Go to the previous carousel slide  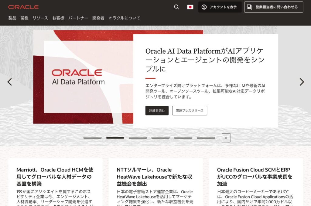click(10, 82)
